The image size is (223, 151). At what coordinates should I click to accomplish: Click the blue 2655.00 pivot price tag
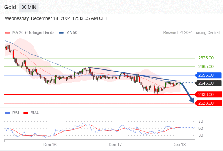pyautogui.click(x=208, y=75)
